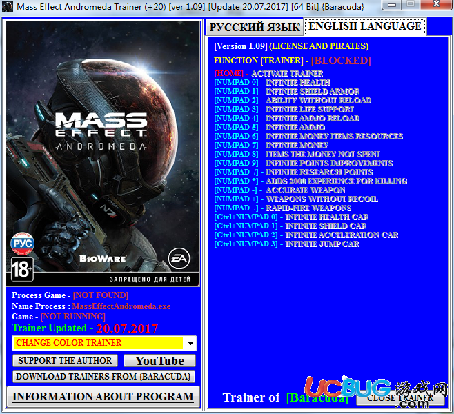The image size is (454, 414).
Task: Open INFORMATION ABOUT PROGRAM
Action: [x=103, y=397]
